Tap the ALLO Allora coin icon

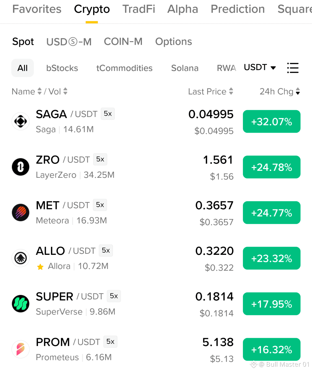tap(21, 258)
